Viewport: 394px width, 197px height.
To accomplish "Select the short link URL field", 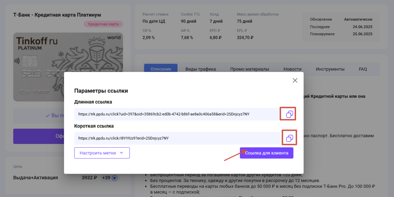I will click(177, 138).
